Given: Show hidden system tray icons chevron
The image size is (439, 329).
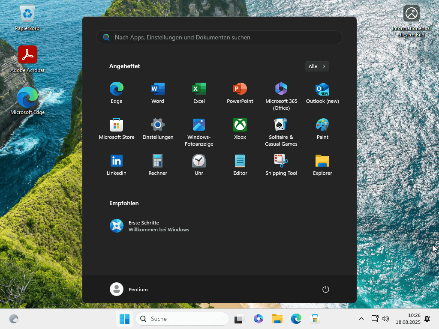Looking at the screenshot, I should coord(361,319).
